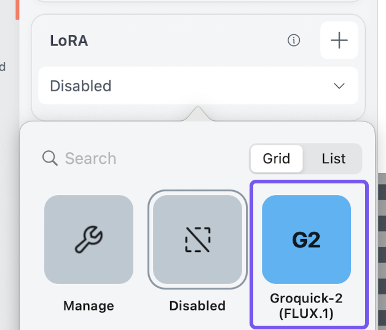Switch the LoRA picker to Grid view
The width and height of the screenshot is (386, 330).
tap(277, 158)
